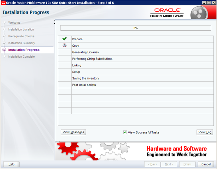
Task: Click the disabled Next button
Action: (169, 164)
